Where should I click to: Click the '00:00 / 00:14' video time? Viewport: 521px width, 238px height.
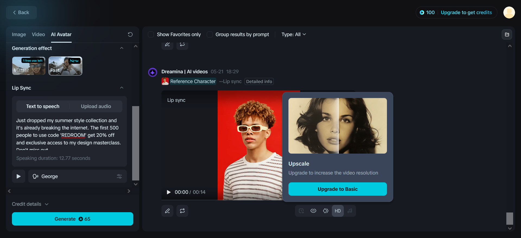pyautogui.click(x=190, y=192)
